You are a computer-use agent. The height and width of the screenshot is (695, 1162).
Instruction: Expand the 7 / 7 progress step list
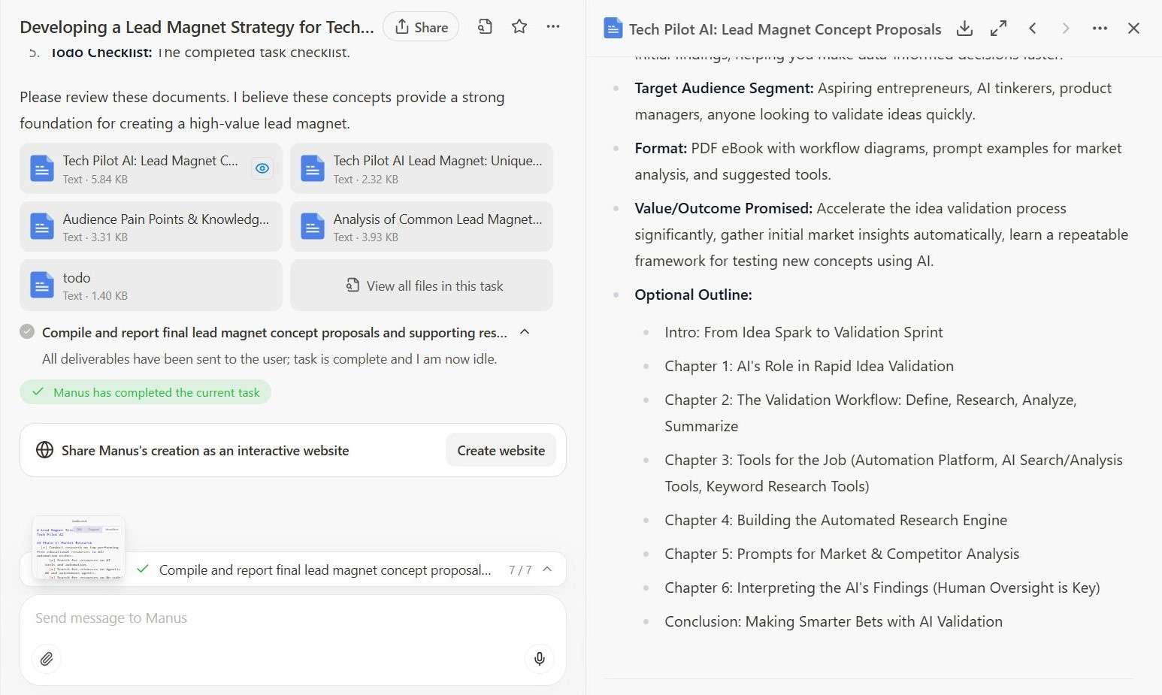[x=547, y=570]
